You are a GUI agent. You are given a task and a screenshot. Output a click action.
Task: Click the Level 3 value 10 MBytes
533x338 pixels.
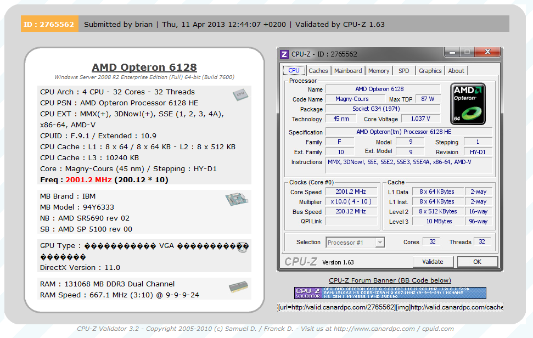437,221
